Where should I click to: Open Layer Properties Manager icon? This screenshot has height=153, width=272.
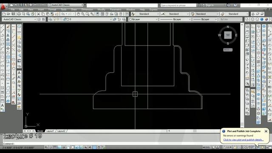50,19
